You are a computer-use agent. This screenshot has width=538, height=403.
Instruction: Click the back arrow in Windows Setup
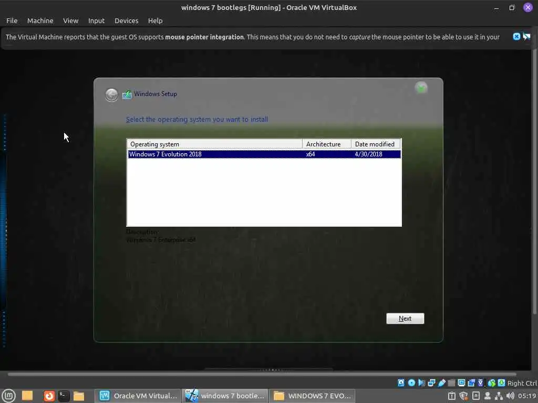click(x=111, y=94)
